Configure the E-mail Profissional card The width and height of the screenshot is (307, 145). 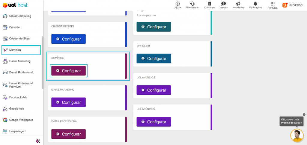tap(69, 134)
